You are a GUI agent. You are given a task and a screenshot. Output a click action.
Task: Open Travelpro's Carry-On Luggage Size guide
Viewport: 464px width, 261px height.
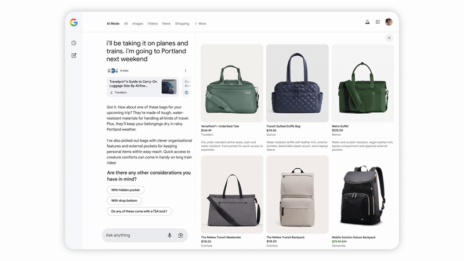143,87
